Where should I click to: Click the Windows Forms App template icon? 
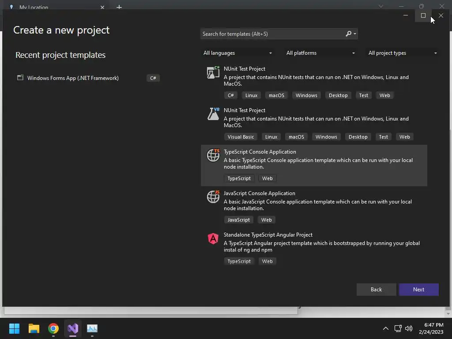pos(20,78)
